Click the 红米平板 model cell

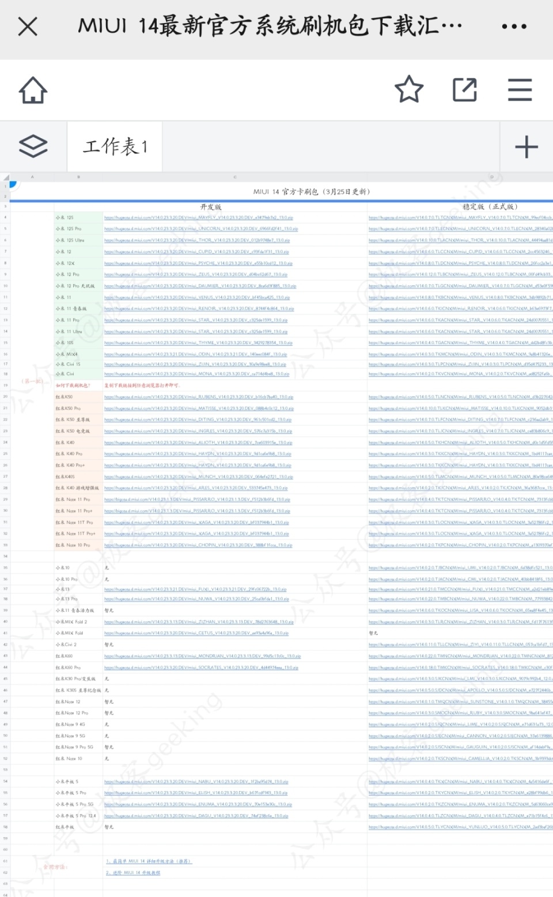tap(65, 827)
